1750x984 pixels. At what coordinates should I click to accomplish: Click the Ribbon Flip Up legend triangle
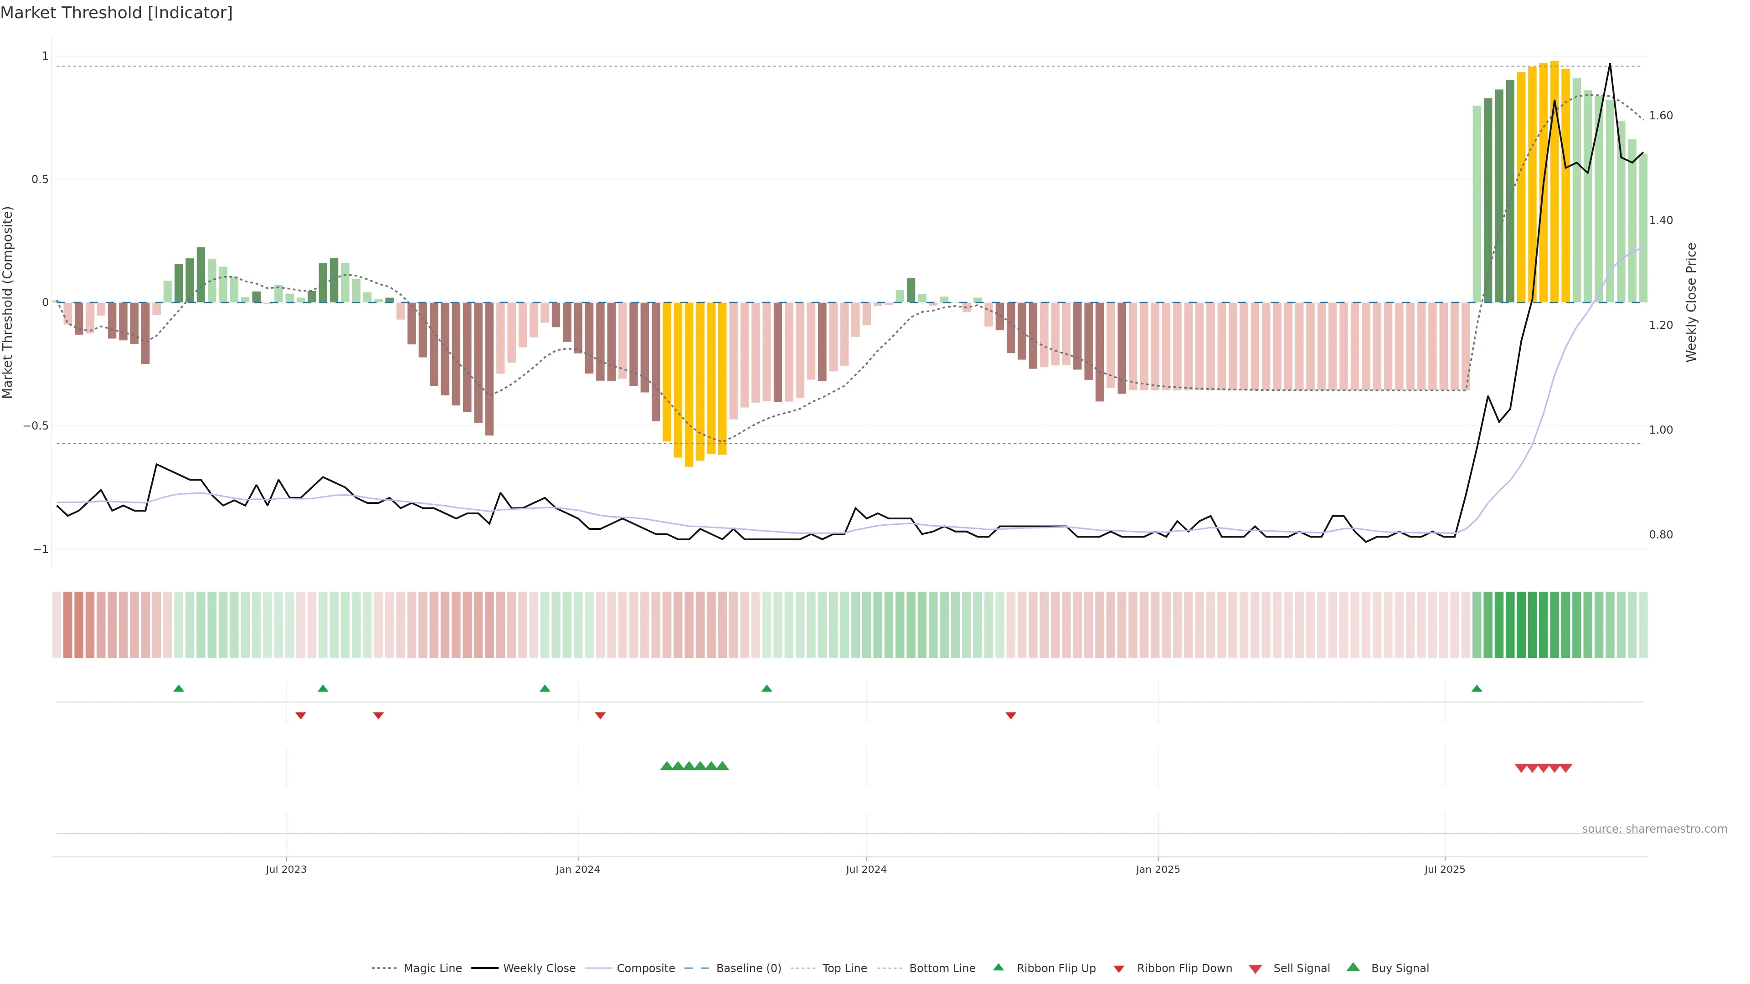pyautogui.click(x=999, y=968)
